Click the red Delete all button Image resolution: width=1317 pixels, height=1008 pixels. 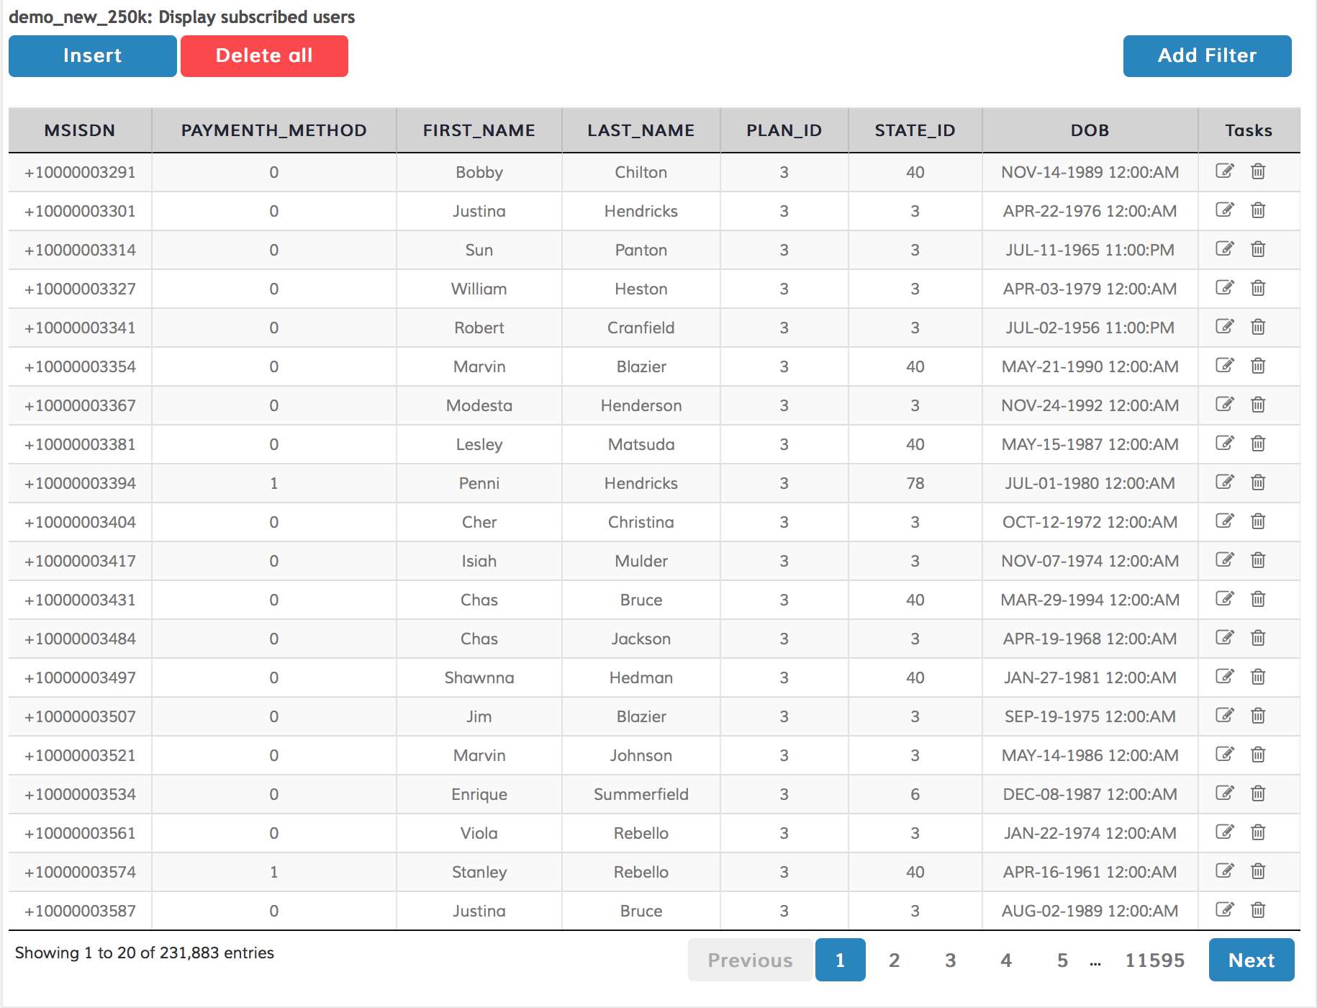[264, 56]
